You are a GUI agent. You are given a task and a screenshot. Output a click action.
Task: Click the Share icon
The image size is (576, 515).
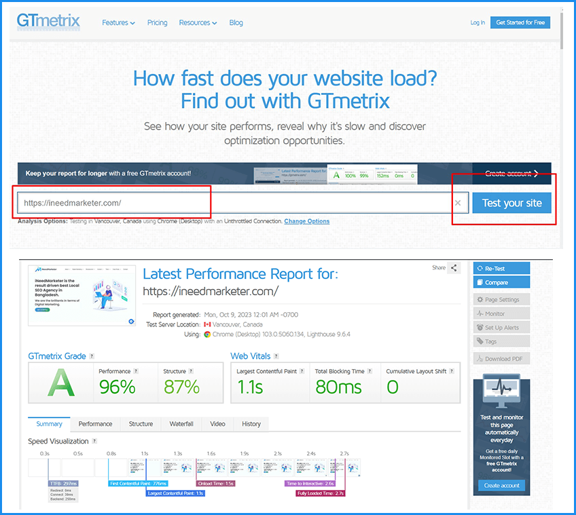[454, 267]
